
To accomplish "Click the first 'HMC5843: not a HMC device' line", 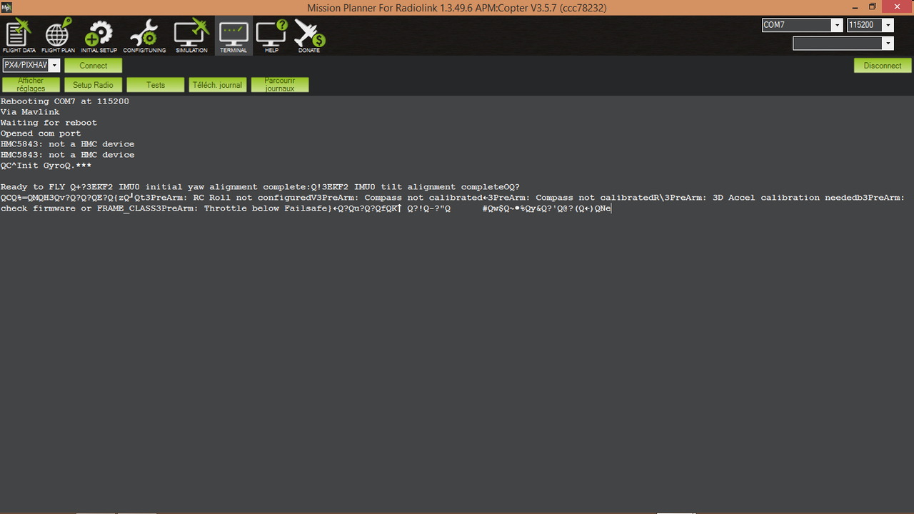I will tap(68, 144).
